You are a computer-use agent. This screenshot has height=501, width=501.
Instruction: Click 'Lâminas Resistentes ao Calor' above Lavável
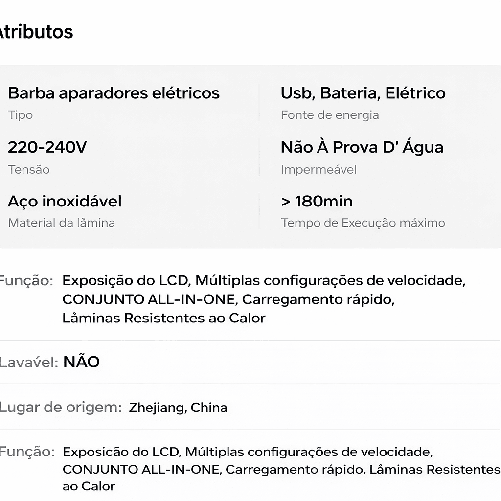[164, 318]
